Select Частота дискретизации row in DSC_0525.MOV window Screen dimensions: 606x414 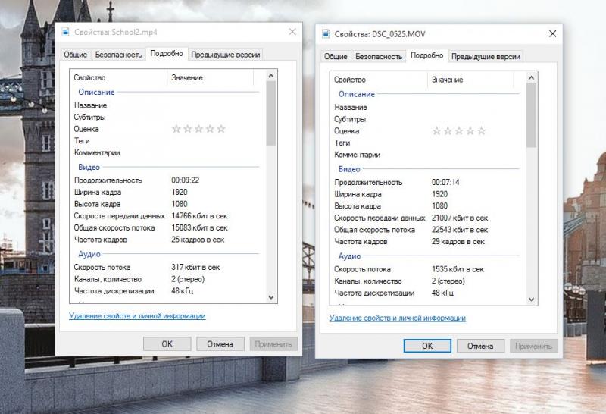click(428, 293)
